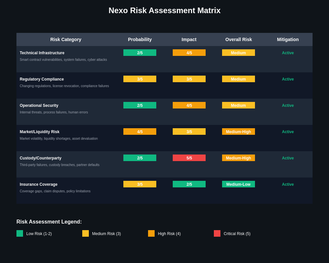Click Insurance Coverage probability 3/5 badge
The width and height of the screenshot is (329, 263).
140,184
